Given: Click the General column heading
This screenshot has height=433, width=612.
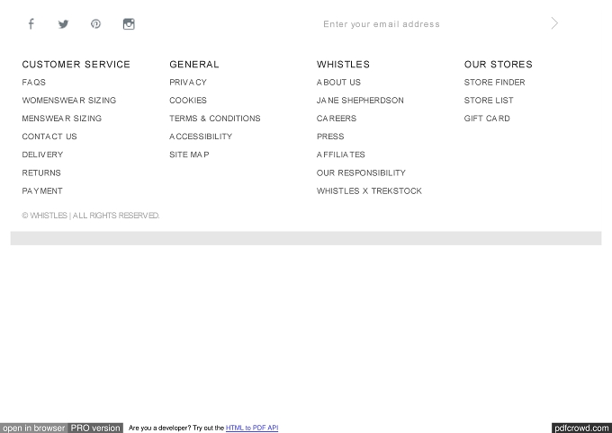Looking at the screenshot, I should 194,65.
